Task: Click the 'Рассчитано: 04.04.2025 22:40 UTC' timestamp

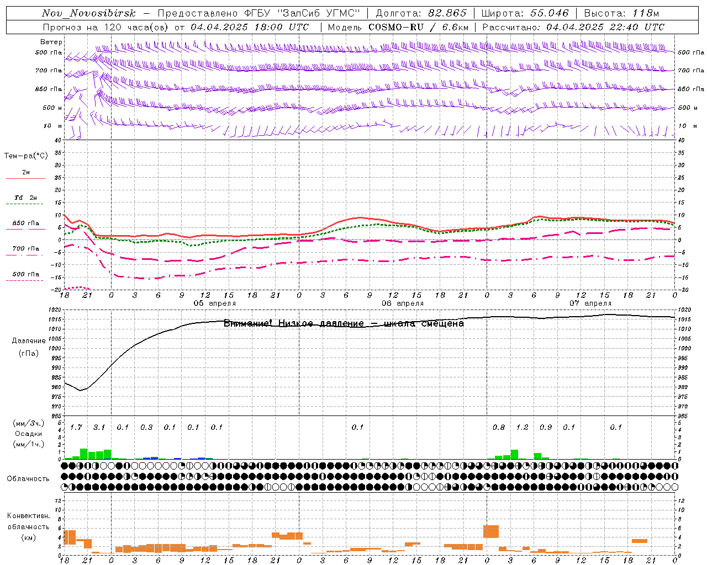Action: tap(573, 27)
